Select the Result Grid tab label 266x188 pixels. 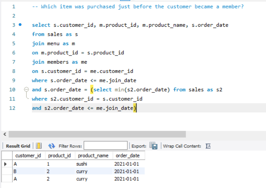pos(18,146)
